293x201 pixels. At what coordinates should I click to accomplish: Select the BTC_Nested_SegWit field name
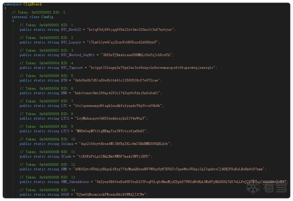[78, 55]
